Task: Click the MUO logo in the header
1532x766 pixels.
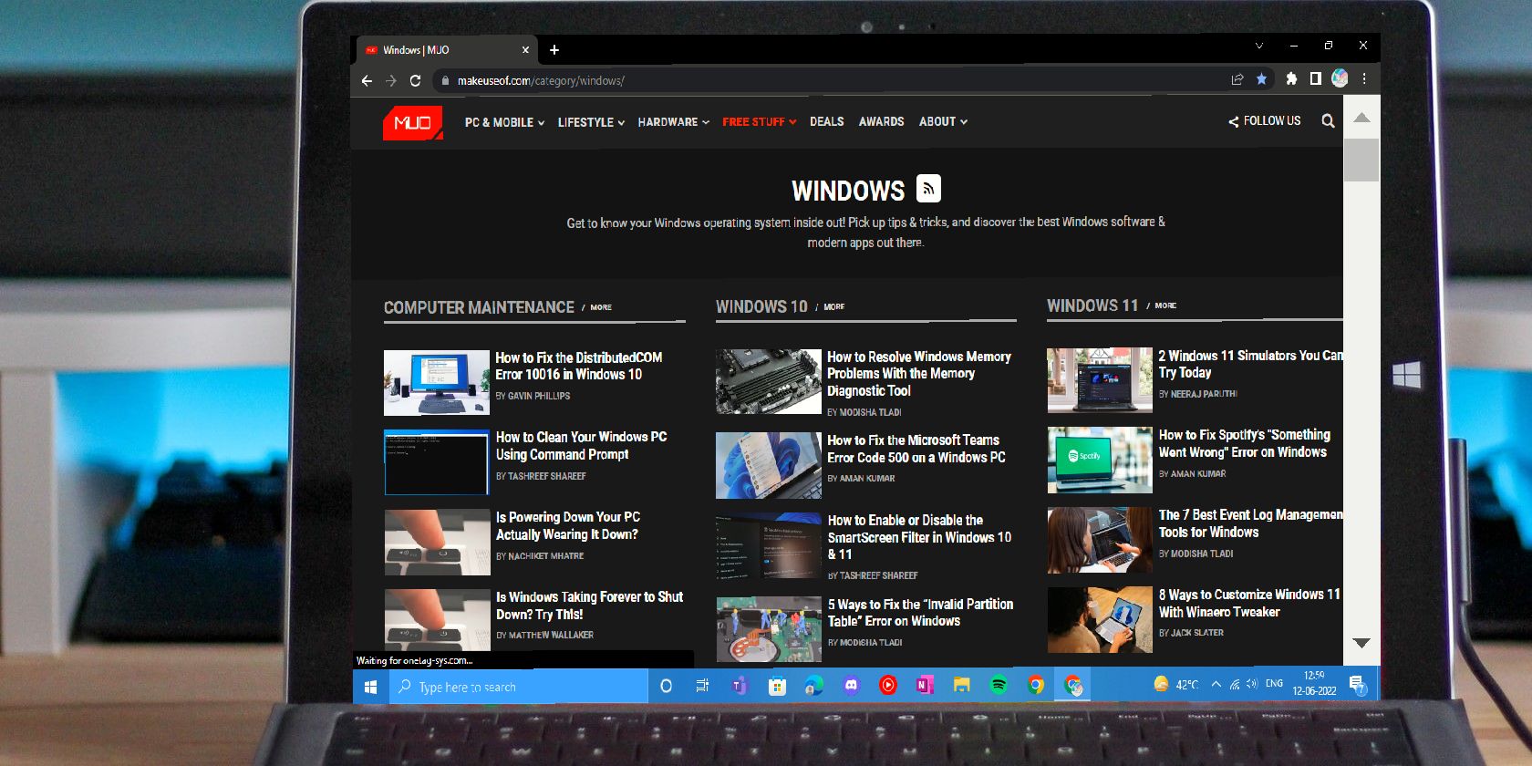Action: coord(412,122)
